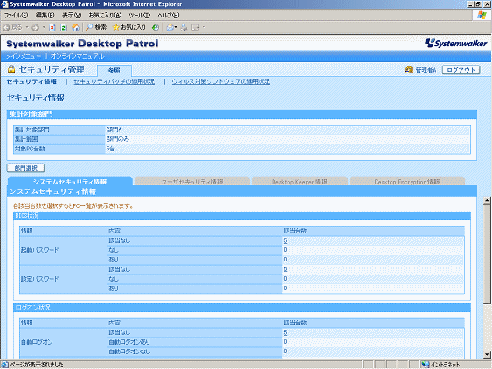Click the Systemwalker logo at top right
Viewport: 492px width, 369px height.
[456, 44]
